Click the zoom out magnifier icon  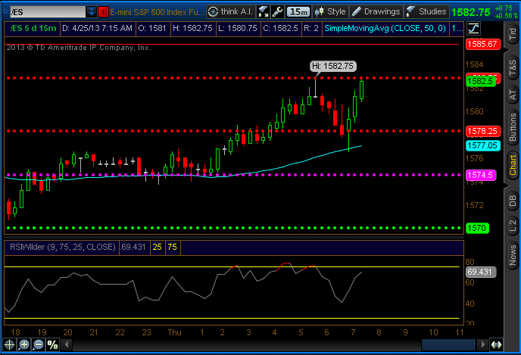tap(39, 344)
